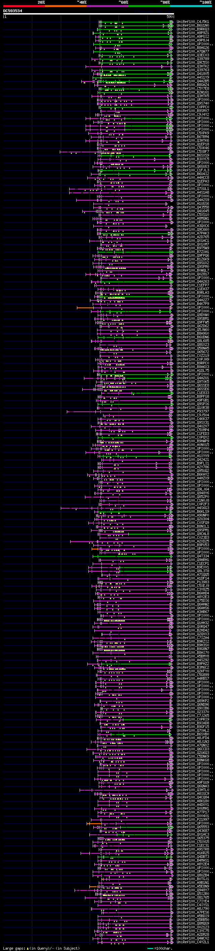Click the UniRef100_Q9S740 label
215x951 pixels.
(192, 103)
